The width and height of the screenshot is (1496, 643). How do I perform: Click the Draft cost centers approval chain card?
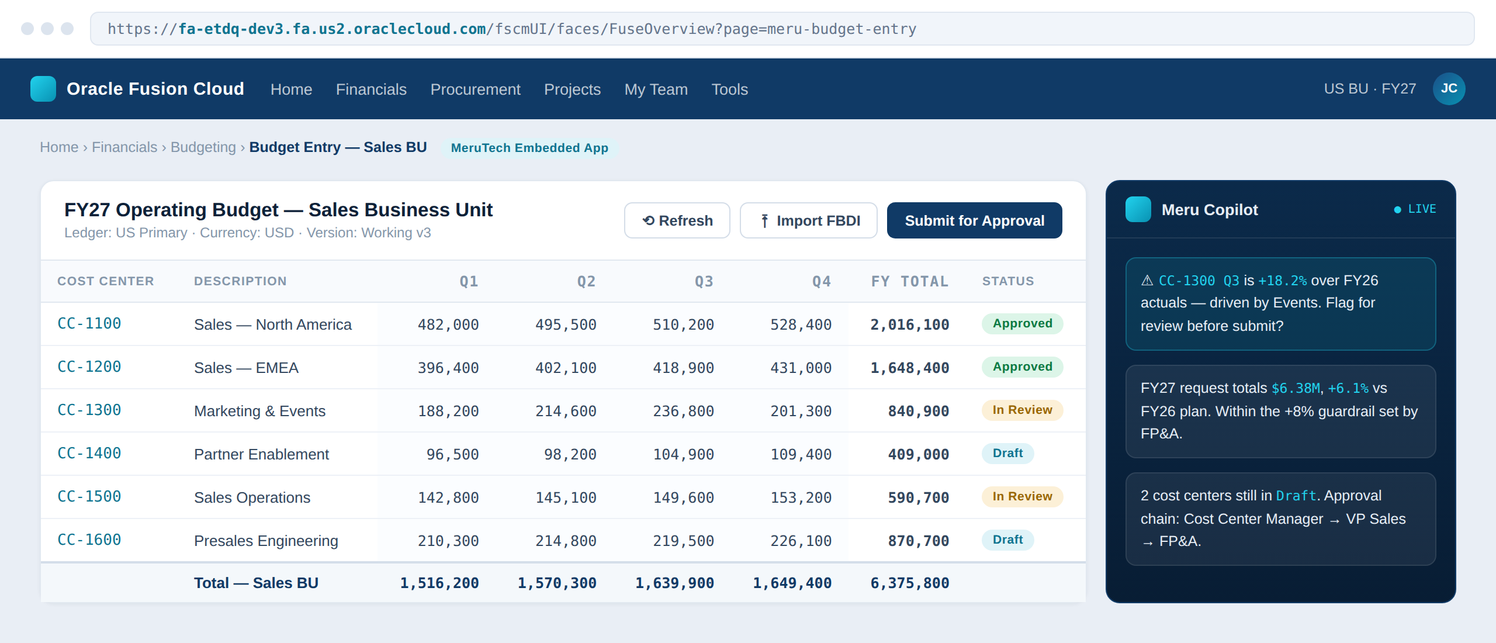click(x=1280, y=519)
